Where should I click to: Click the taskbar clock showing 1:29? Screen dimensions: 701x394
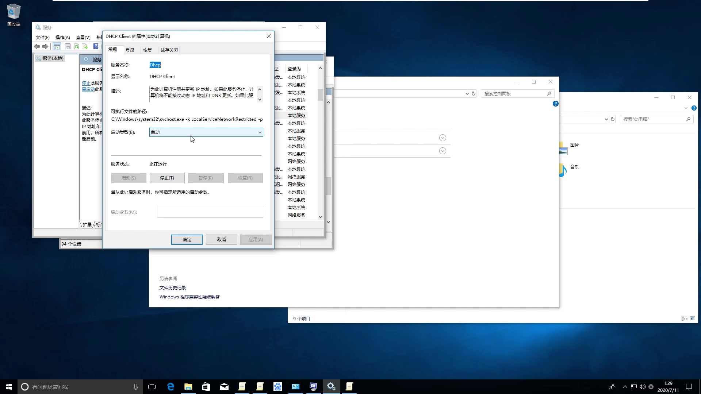668,387
